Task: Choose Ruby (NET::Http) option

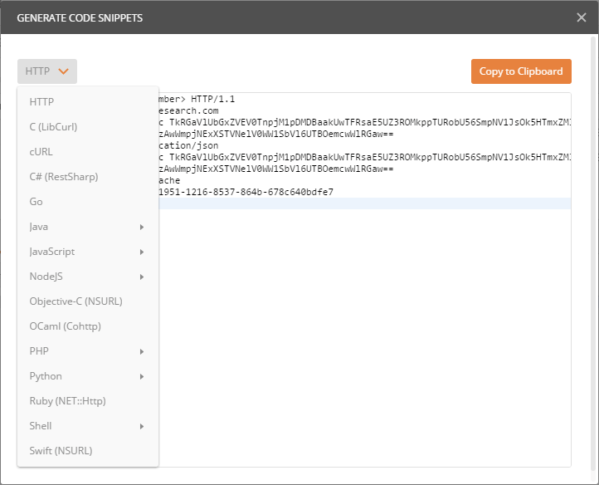Action: 67,401
